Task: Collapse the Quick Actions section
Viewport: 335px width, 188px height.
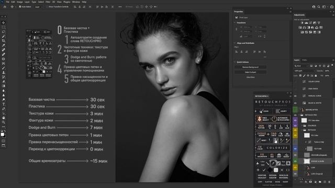Action: point(234,62)
